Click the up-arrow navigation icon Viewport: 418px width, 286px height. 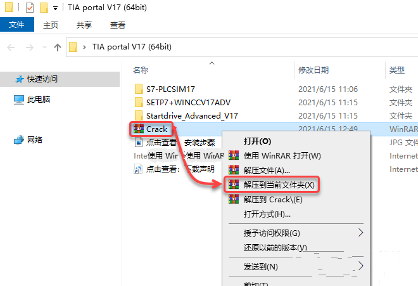click(57, 48)
